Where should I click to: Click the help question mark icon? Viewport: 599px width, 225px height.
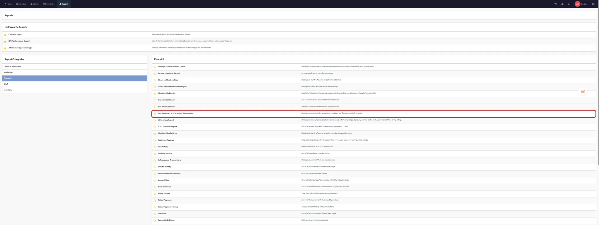click(593, 4)
